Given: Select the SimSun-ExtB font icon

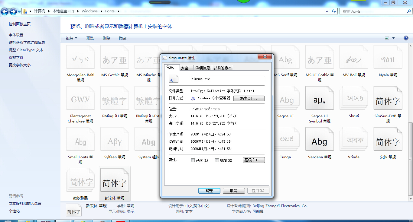Looking at the screenshot, I should [x=388, y=98].
